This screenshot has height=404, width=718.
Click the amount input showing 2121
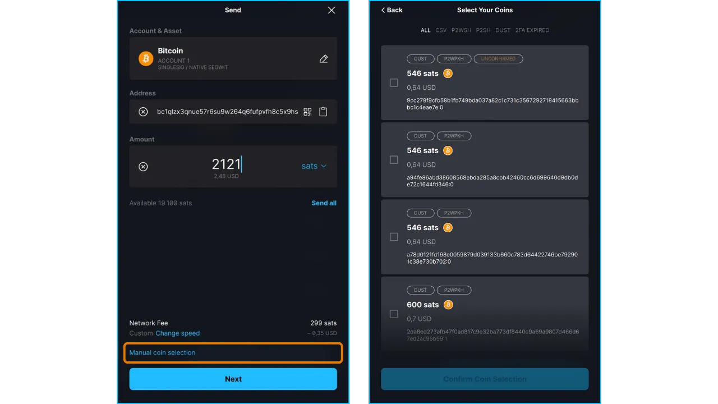[x=226, y=164]
